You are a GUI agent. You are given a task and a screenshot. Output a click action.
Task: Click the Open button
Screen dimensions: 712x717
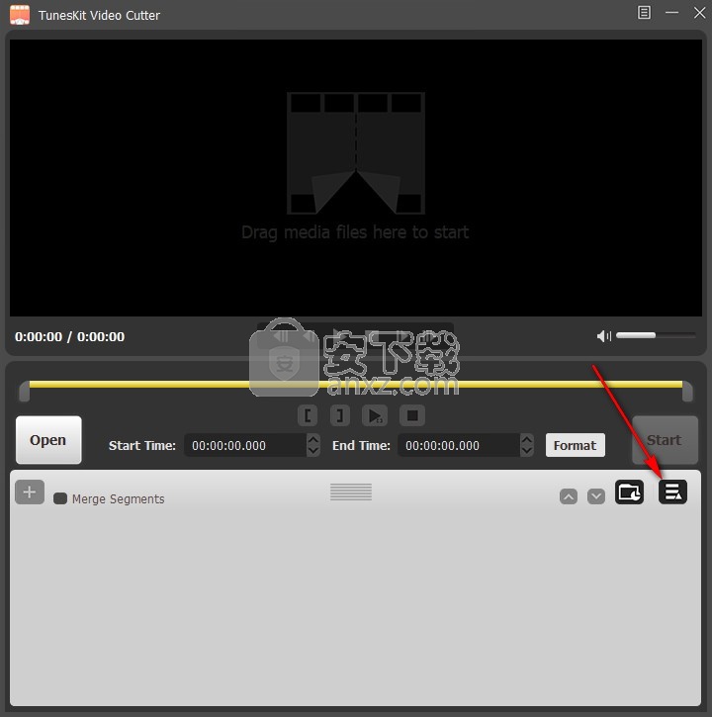point(48,440)
